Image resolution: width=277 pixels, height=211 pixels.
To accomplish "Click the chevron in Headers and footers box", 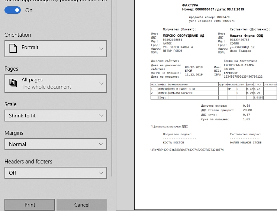I will coord(101,173).
